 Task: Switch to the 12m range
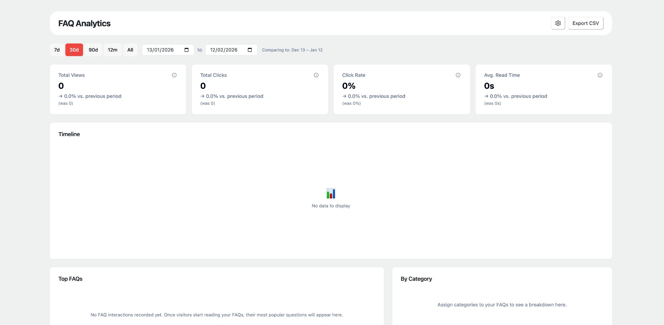coord(113,50)
